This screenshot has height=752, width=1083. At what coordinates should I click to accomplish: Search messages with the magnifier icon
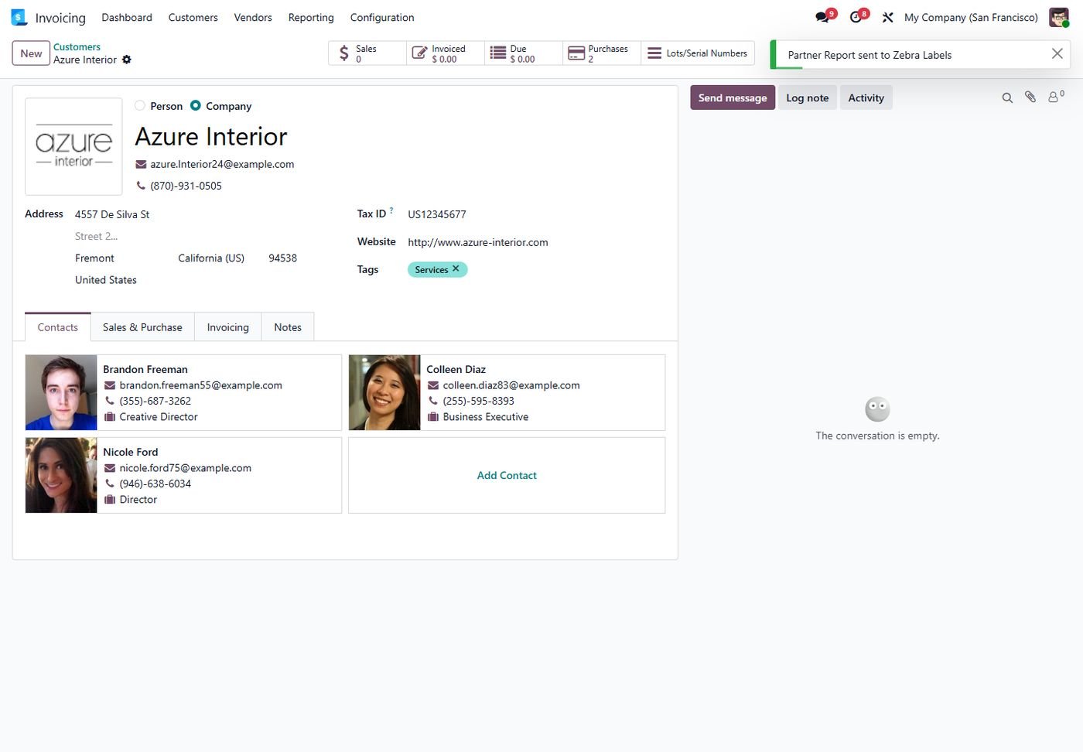coord(1007,97)
